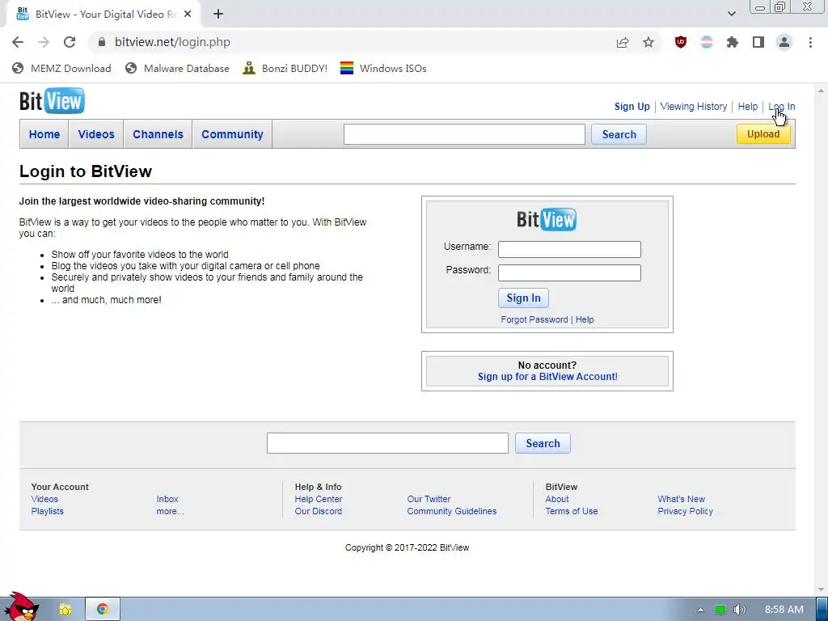The width and height of the screenshot is (828, 621).
Task: Click the striped flag extension icon
Action: (707, 42)
